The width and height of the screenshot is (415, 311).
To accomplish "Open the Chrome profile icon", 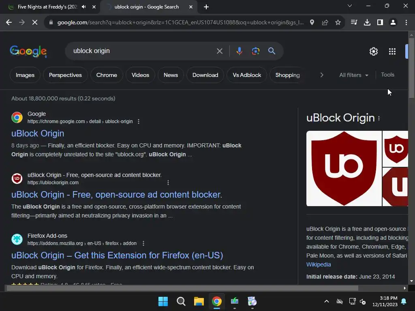I will [393, 23].
